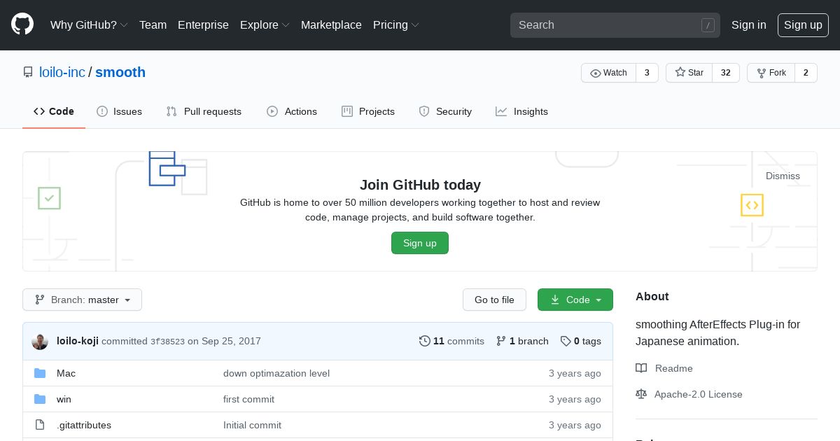Open the loilo-inc owner link
Viewport: 840px width, 441px height.
pyautogui.click(x=62, y=72)
